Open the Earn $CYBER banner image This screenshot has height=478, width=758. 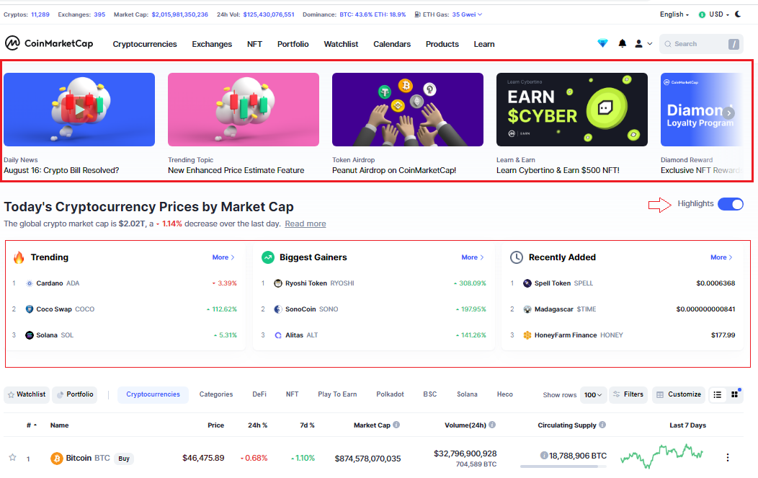[572, 110]
